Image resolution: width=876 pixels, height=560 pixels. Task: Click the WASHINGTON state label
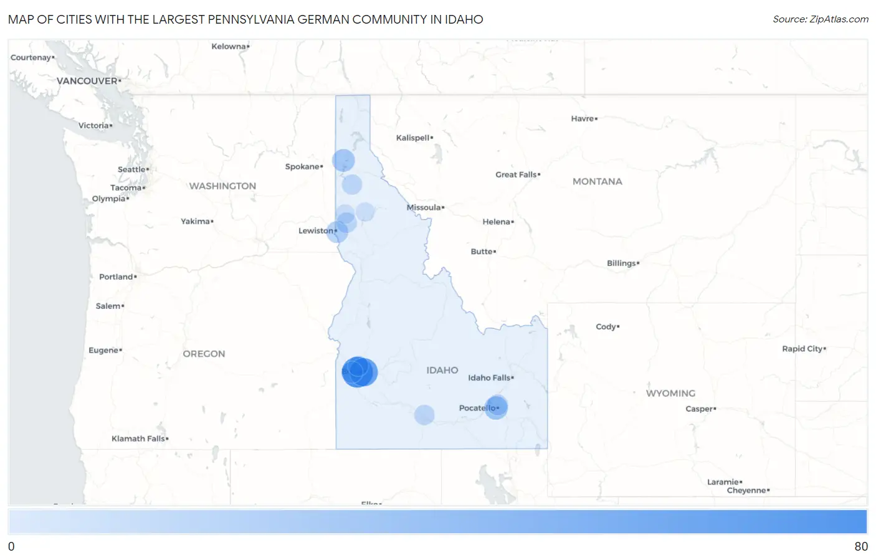coord(222,186)
